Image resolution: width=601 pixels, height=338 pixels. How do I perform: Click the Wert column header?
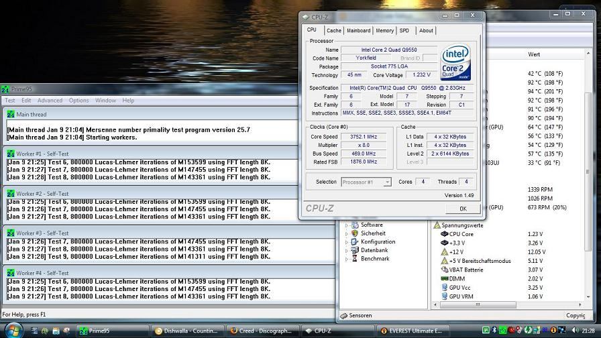coord(533,54)
